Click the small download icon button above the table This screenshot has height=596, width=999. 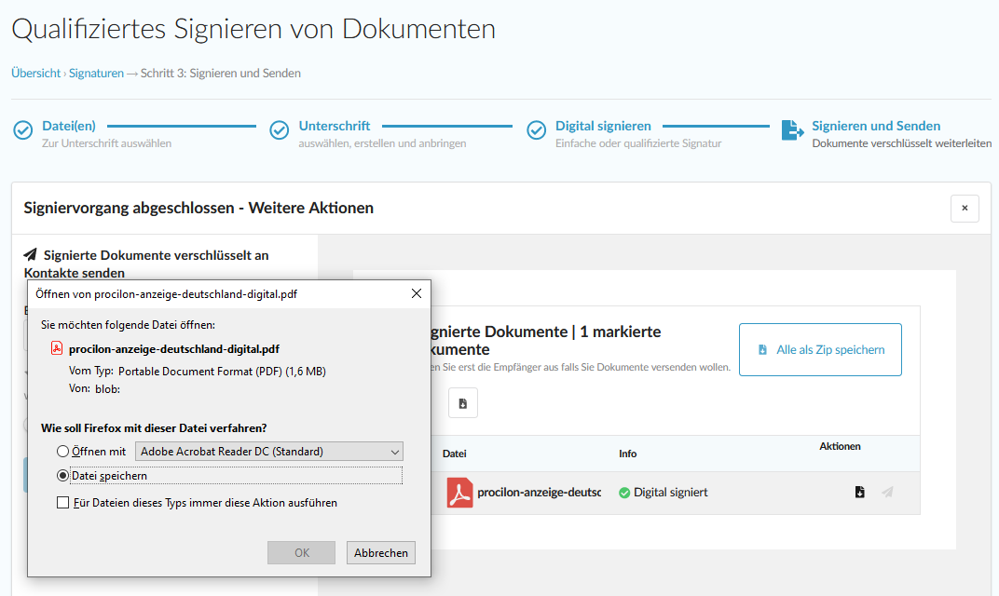tap(463, 403)
